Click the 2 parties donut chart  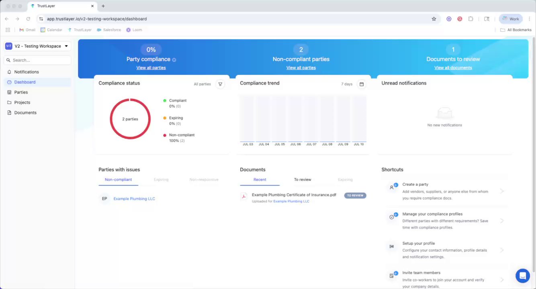click(x=130, y=119)
